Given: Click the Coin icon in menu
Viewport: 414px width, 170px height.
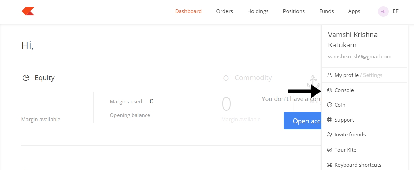Looking at the screenshot, I should coord(329,105).
